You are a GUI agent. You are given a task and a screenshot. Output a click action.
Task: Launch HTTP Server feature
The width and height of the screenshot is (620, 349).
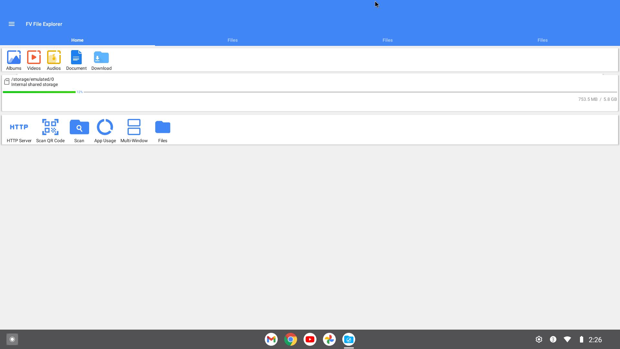point(19,131)
